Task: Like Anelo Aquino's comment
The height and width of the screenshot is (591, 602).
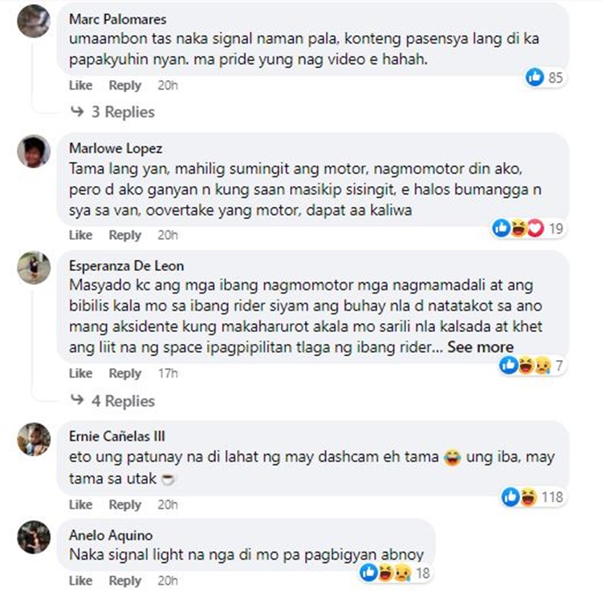Action: click(80, 581)
